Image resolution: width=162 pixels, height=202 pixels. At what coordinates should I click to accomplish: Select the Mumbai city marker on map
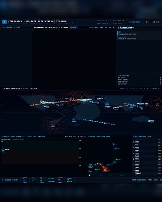(x=114, y=108)
